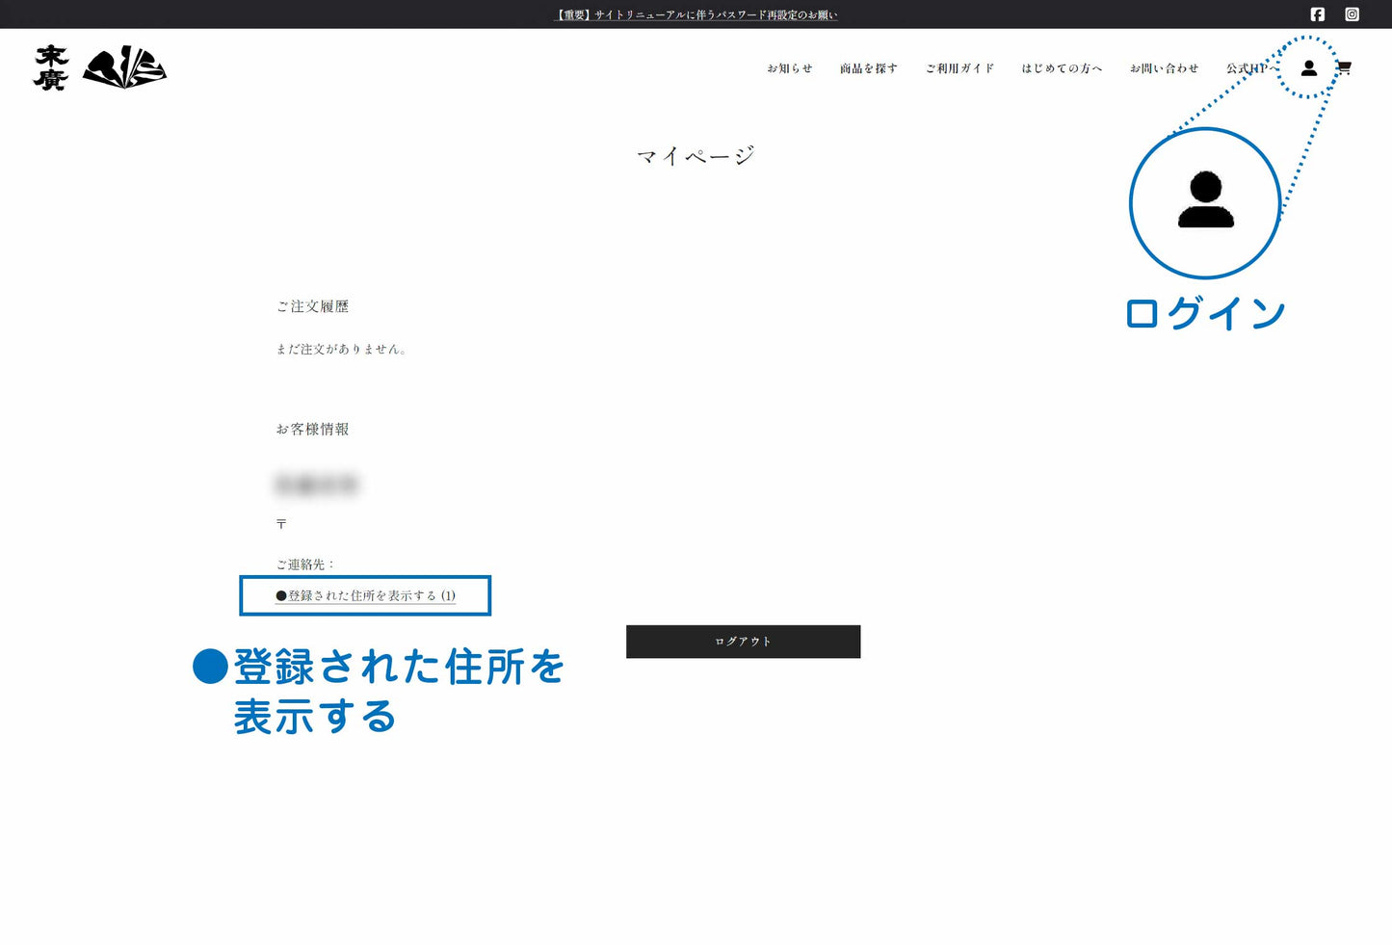Click the 登録された住所を表示する (1) link
Viewport: 1392px width, 945px height.
pos(366,595)
